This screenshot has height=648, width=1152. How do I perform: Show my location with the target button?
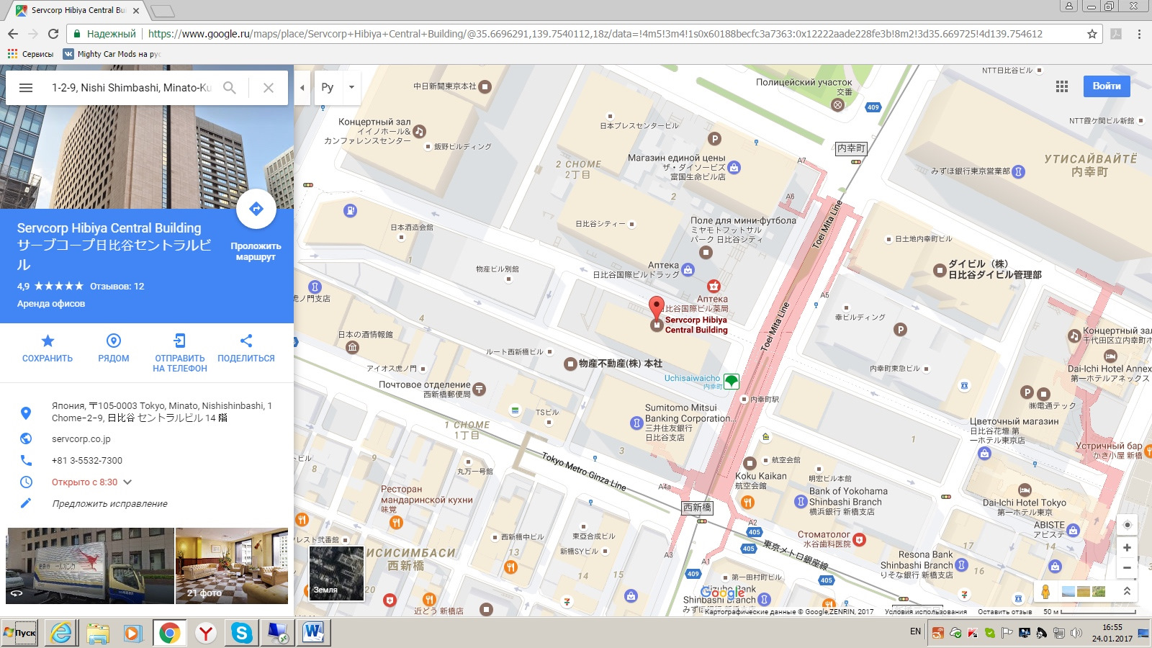tap(1127, 524)
